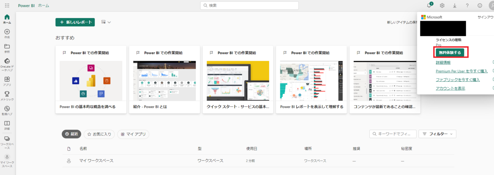Open メトリック in the sidebar
494x175 pixels.
[7, 96]
